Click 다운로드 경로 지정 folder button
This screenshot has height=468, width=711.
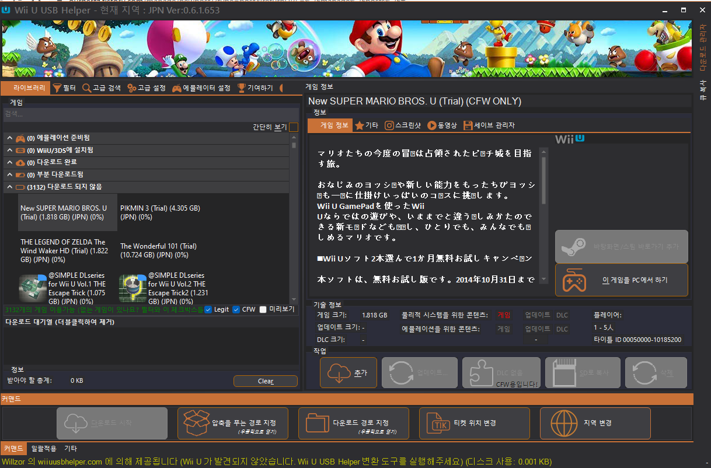(354, 423)
